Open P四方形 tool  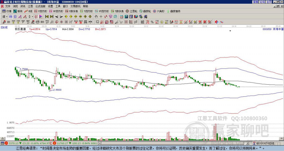pos(41,11)
